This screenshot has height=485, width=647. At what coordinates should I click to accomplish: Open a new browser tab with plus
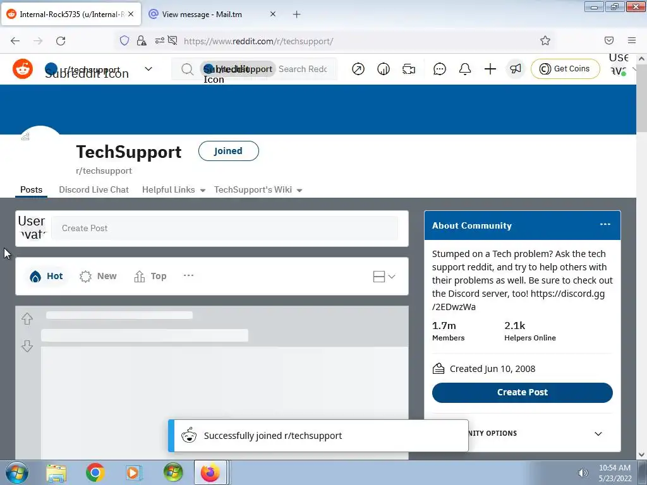point(297,15)
